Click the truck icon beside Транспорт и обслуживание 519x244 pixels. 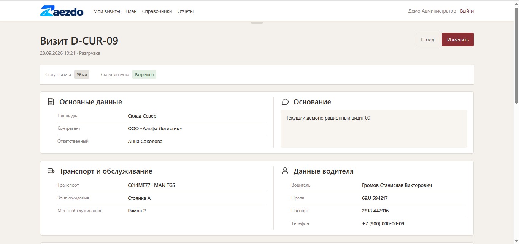tap(51, 171)
